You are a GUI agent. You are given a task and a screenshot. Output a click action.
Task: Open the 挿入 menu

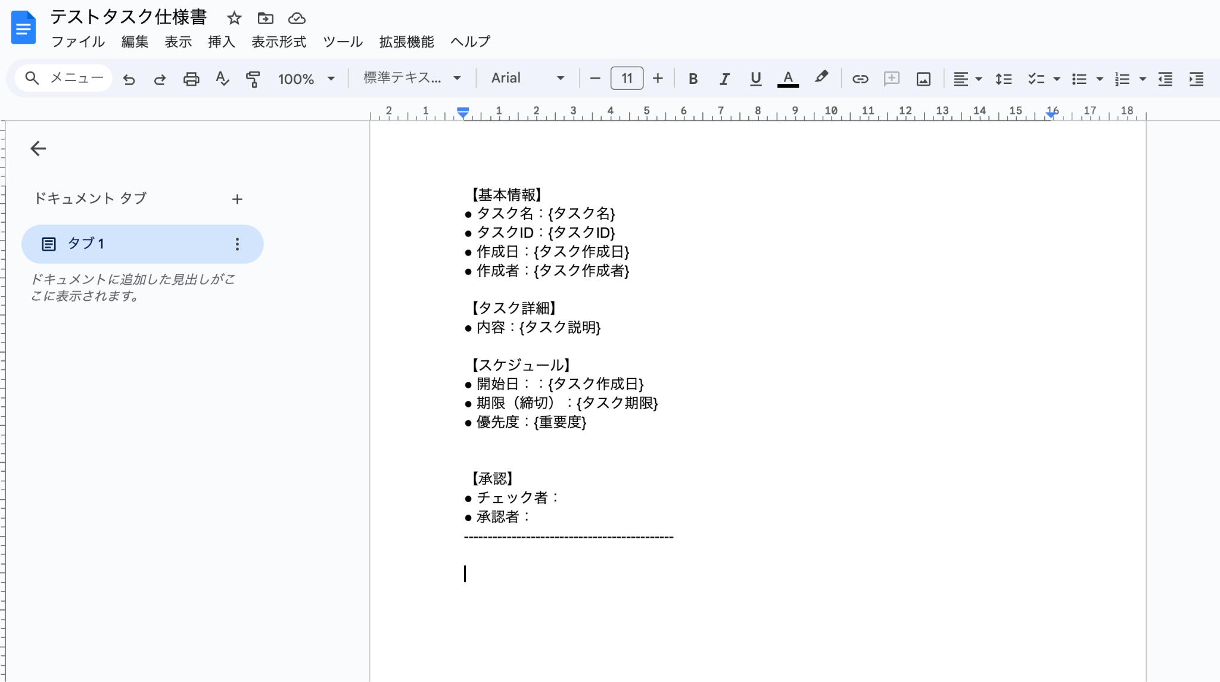(x=221, y=42)
